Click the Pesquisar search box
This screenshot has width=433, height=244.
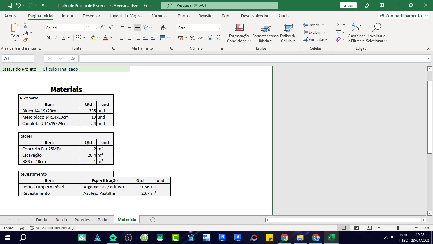219,5
